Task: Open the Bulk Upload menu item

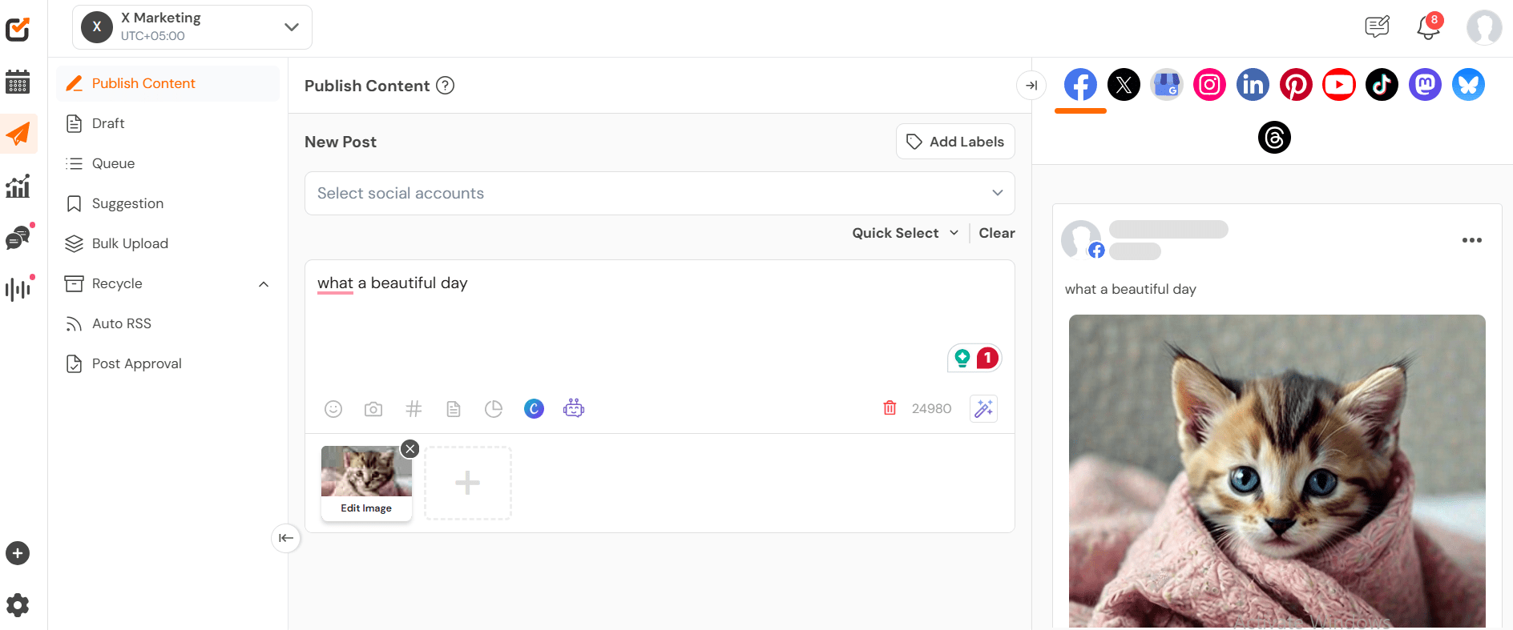Action: 167,243
